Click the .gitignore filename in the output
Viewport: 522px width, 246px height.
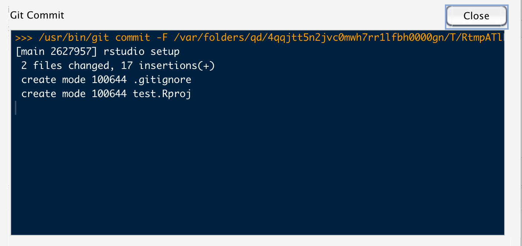pos(162,80)
